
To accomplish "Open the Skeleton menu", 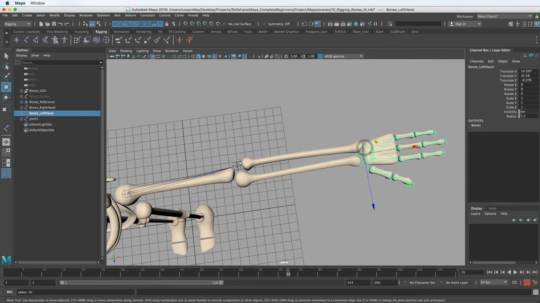I will 103,15.
